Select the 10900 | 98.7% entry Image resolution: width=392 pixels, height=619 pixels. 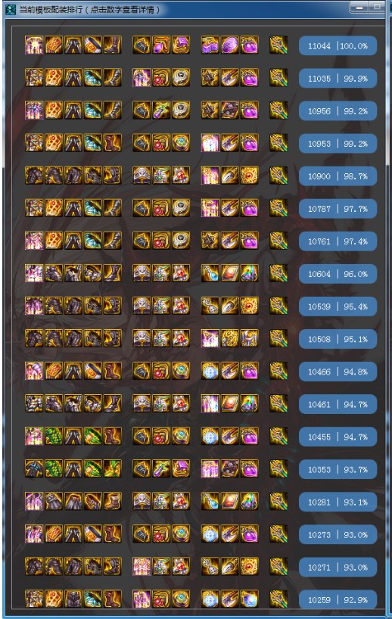(x=338, y=176)
